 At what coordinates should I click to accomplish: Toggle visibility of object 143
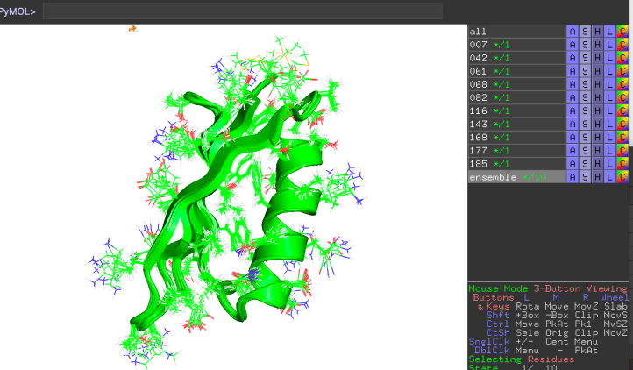pos(516,124)
